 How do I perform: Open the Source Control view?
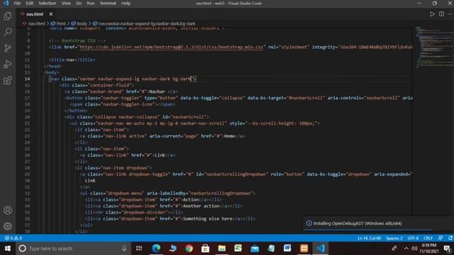click(8, 48)
